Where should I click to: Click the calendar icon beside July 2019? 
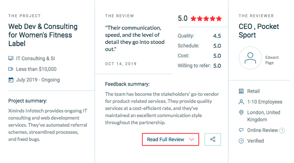[x=11, y=80]
